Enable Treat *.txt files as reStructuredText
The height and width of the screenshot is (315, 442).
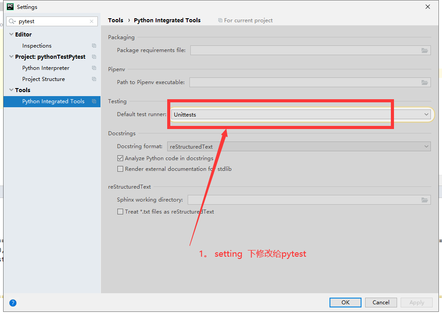tap(121, 211)
